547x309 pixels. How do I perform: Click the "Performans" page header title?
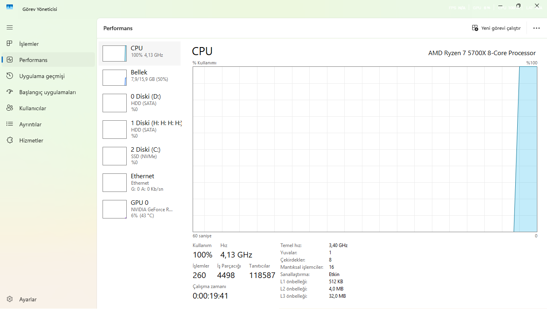(x=118, y=28)
